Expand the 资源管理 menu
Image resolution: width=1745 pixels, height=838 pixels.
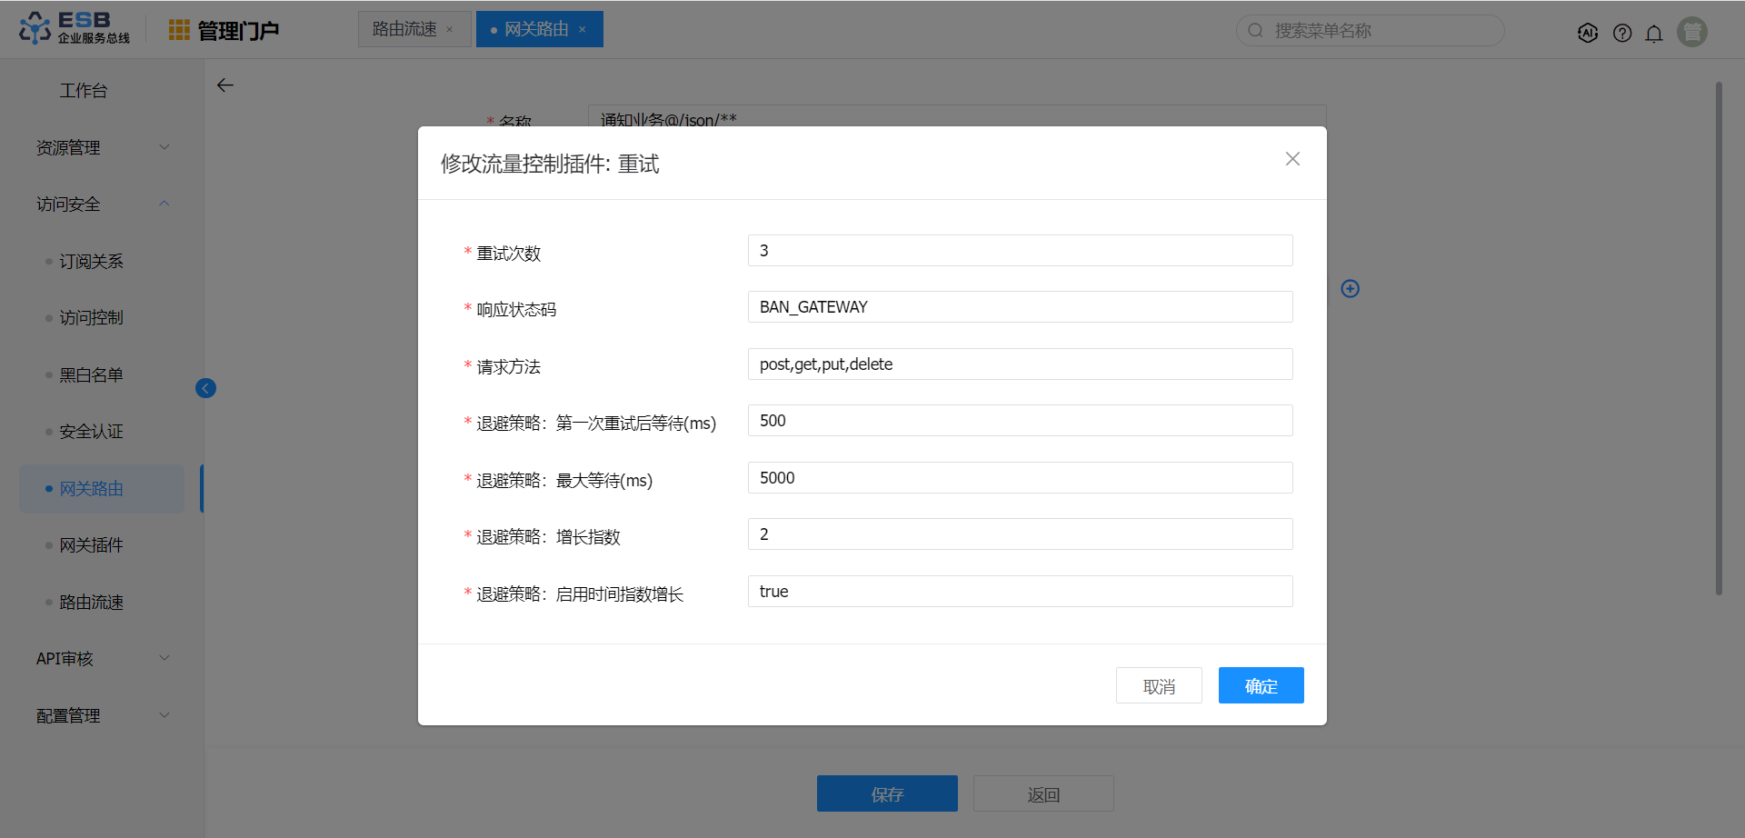102,147
